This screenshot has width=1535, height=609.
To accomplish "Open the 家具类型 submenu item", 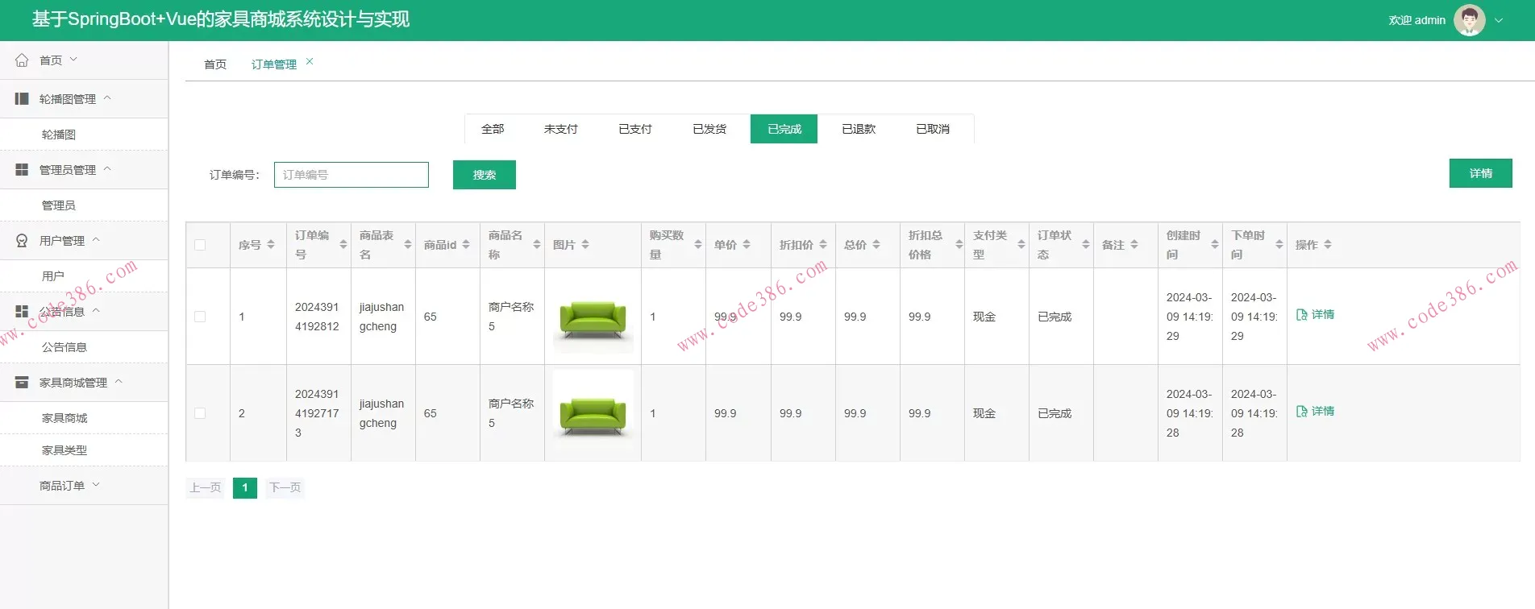I will coord(84,450).
